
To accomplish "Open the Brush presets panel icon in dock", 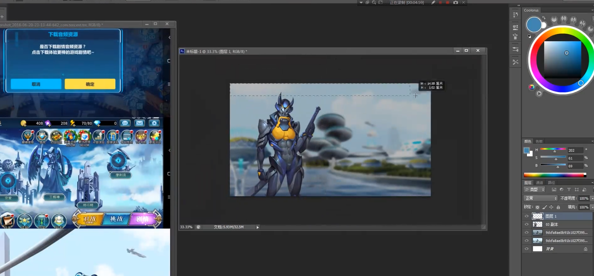I will pyautogui.click(x=515, y=36).
